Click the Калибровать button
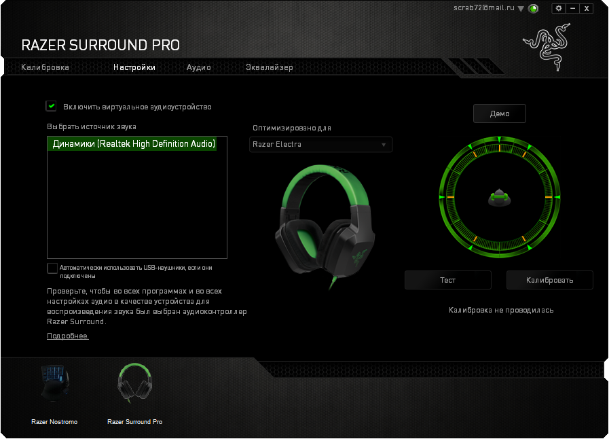Image resolution: width=609 pixels, height=439 pixels. click(549, 280)
